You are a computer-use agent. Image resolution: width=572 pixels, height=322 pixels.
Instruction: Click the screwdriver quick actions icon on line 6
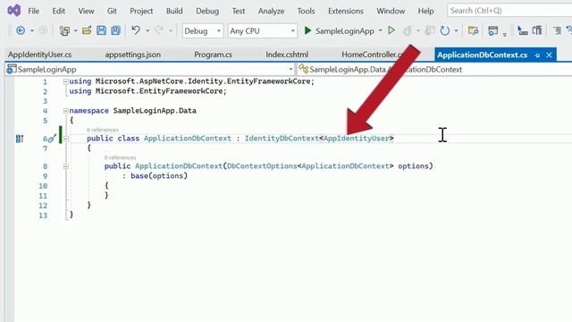52,139
